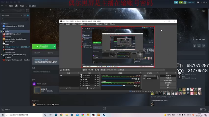Toggle lock on 文本 (GDI+) 2 source
The image size is (209, 117).
(98, 75)
